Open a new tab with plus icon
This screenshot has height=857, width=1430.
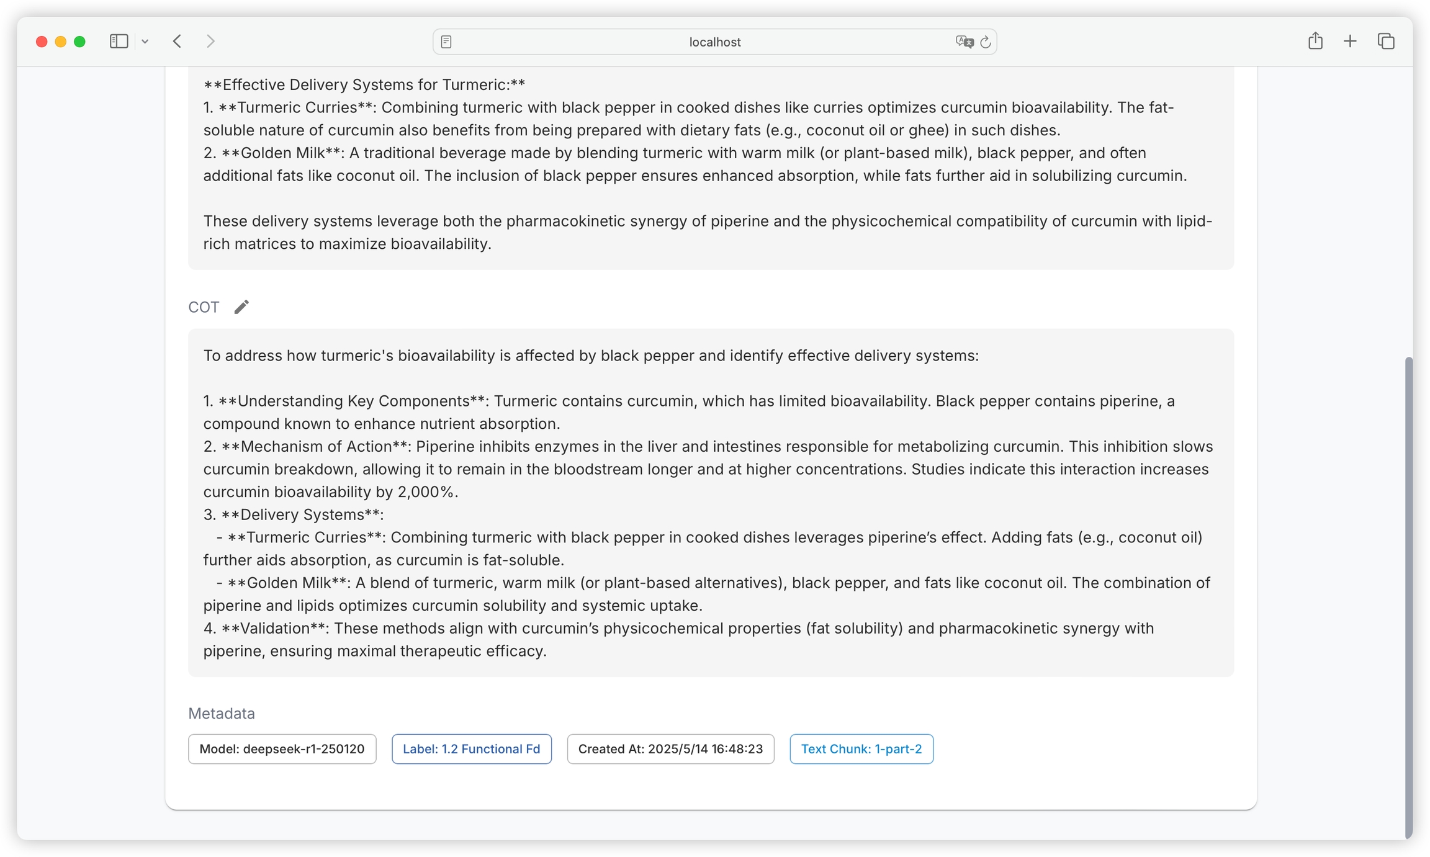tap(1350, 42)
